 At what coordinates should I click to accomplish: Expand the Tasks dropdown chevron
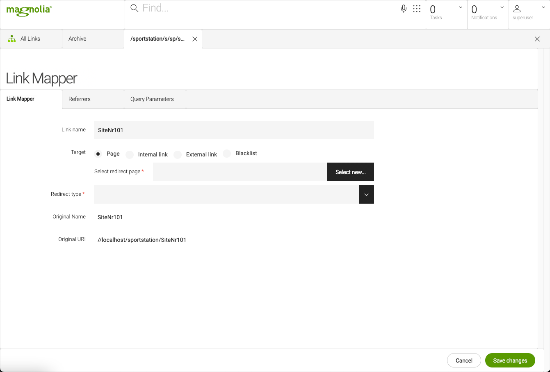pos(460,7)
